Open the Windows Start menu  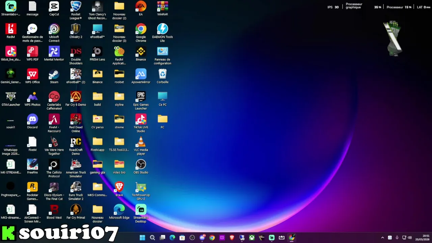tap(142, 238)
